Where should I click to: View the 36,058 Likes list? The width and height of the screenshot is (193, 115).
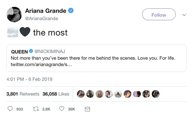point(56,94)
